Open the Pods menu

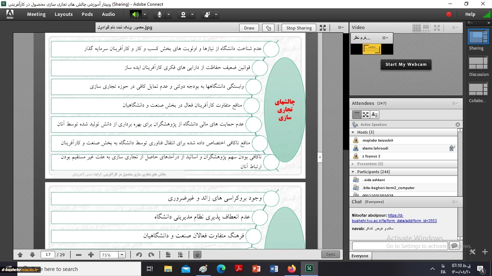(x=87, y=14)
